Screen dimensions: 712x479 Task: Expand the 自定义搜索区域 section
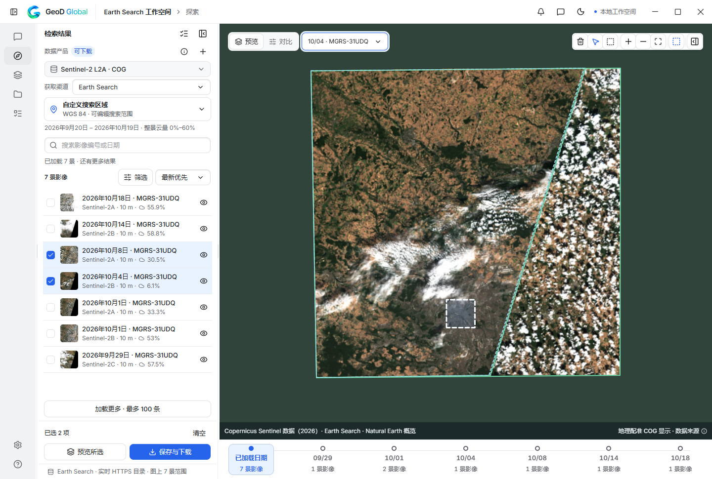pyautogui.click(x=128, y=109)
